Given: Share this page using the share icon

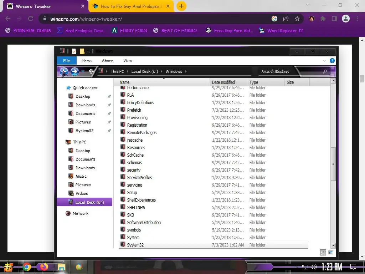Looking at the screenshot, I should pos(286,19).
